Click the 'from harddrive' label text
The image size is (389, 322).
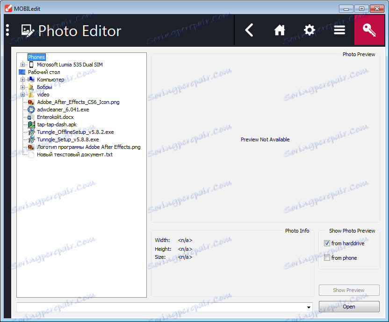pos(348,243)
